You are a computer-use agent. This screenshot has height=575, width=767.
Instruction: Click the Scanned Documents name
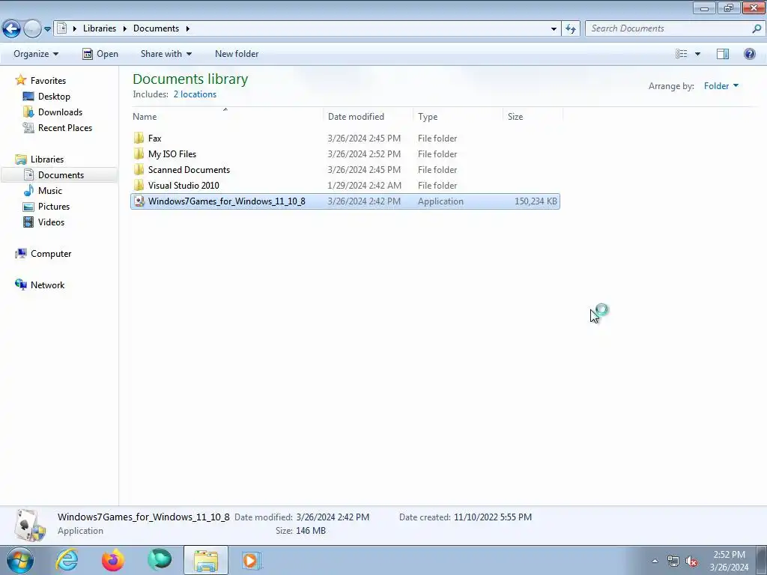point(189,170)
